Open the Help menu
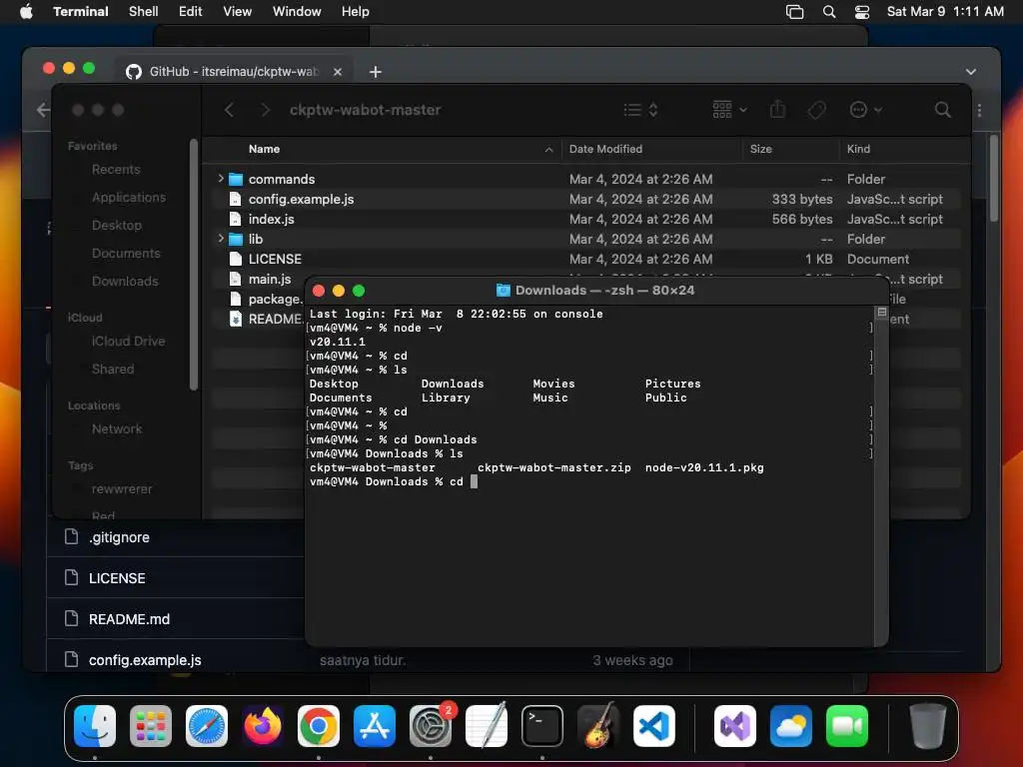The width and height of the screenshot is (1023, 767). point(355,11)
